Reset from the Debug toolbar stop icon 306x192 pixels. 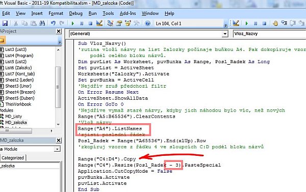point(264,23)
